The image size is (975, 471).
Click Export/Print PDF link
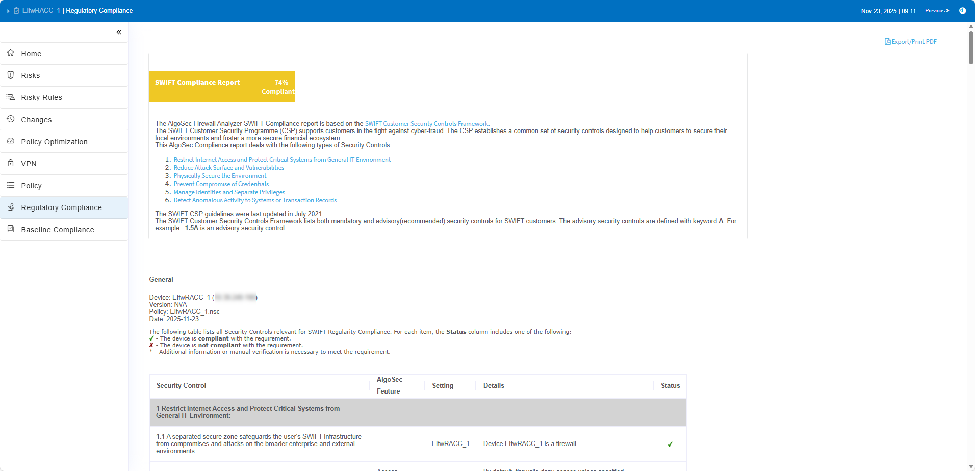(911, 42)
